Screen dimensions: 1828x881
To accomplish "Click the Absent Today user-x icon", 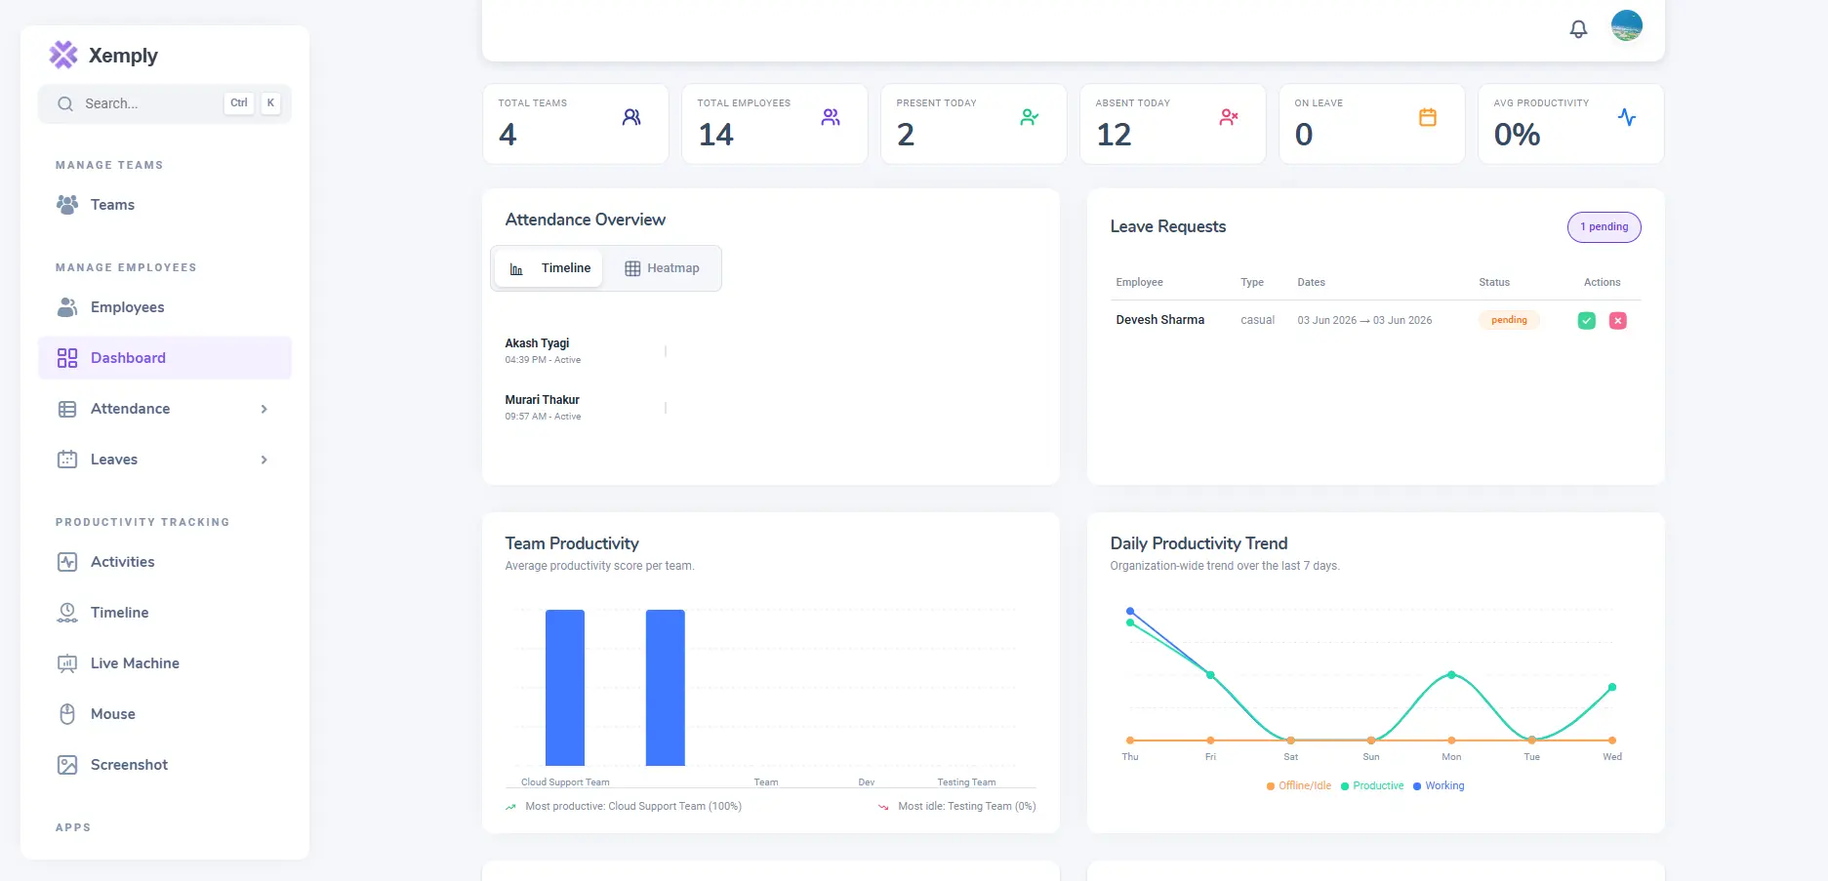I will [x=1229, y=117].
